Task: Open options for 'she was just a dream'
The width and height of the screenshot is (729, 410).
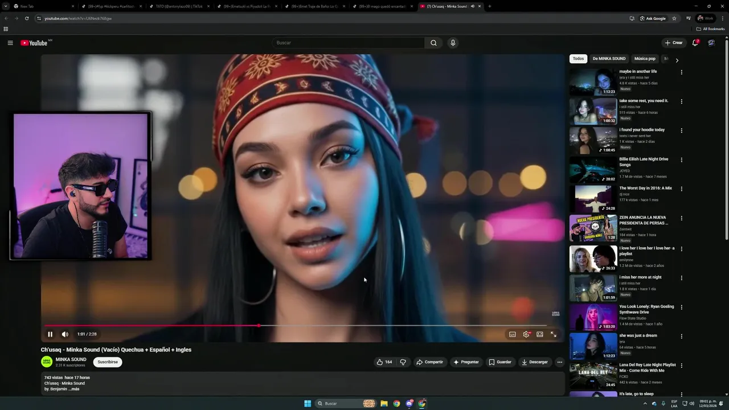Action: pyautogui.click(x=681, y=337)
